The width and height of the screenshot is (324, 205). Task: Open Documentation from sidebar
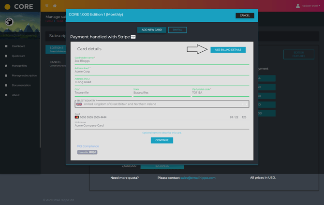(21, 85)
